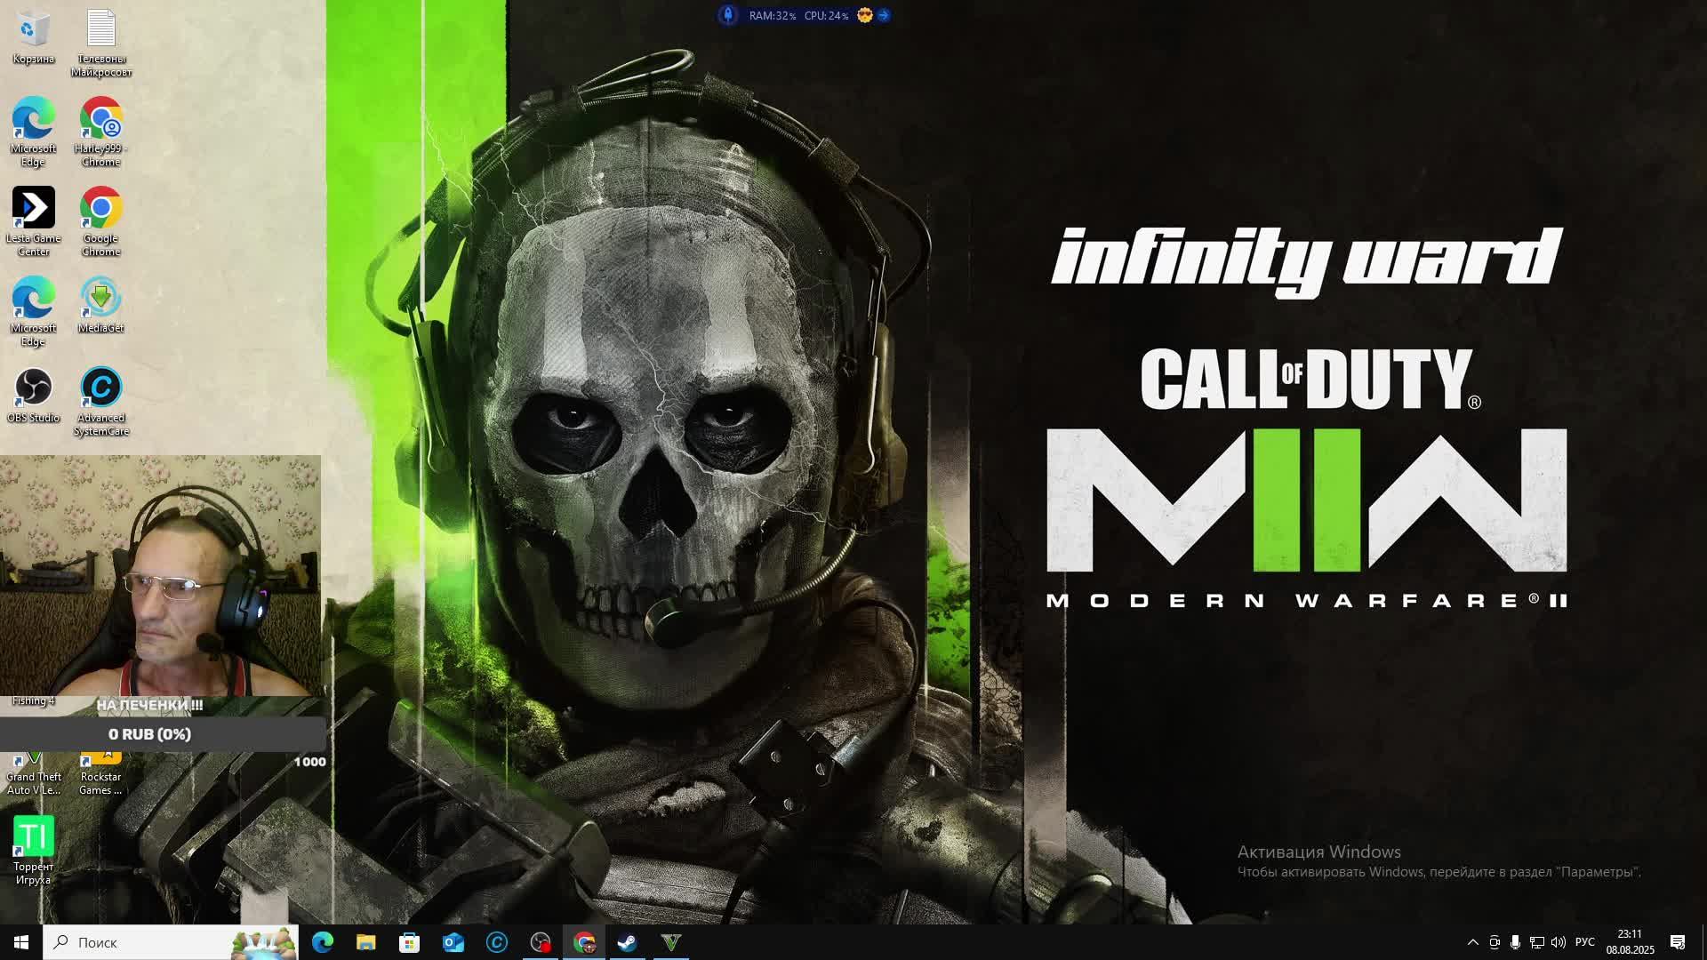Viewport: 1707px width, 960px height.
Task: Click arrow on RAM/CPU widget
Action: [884, 15]
